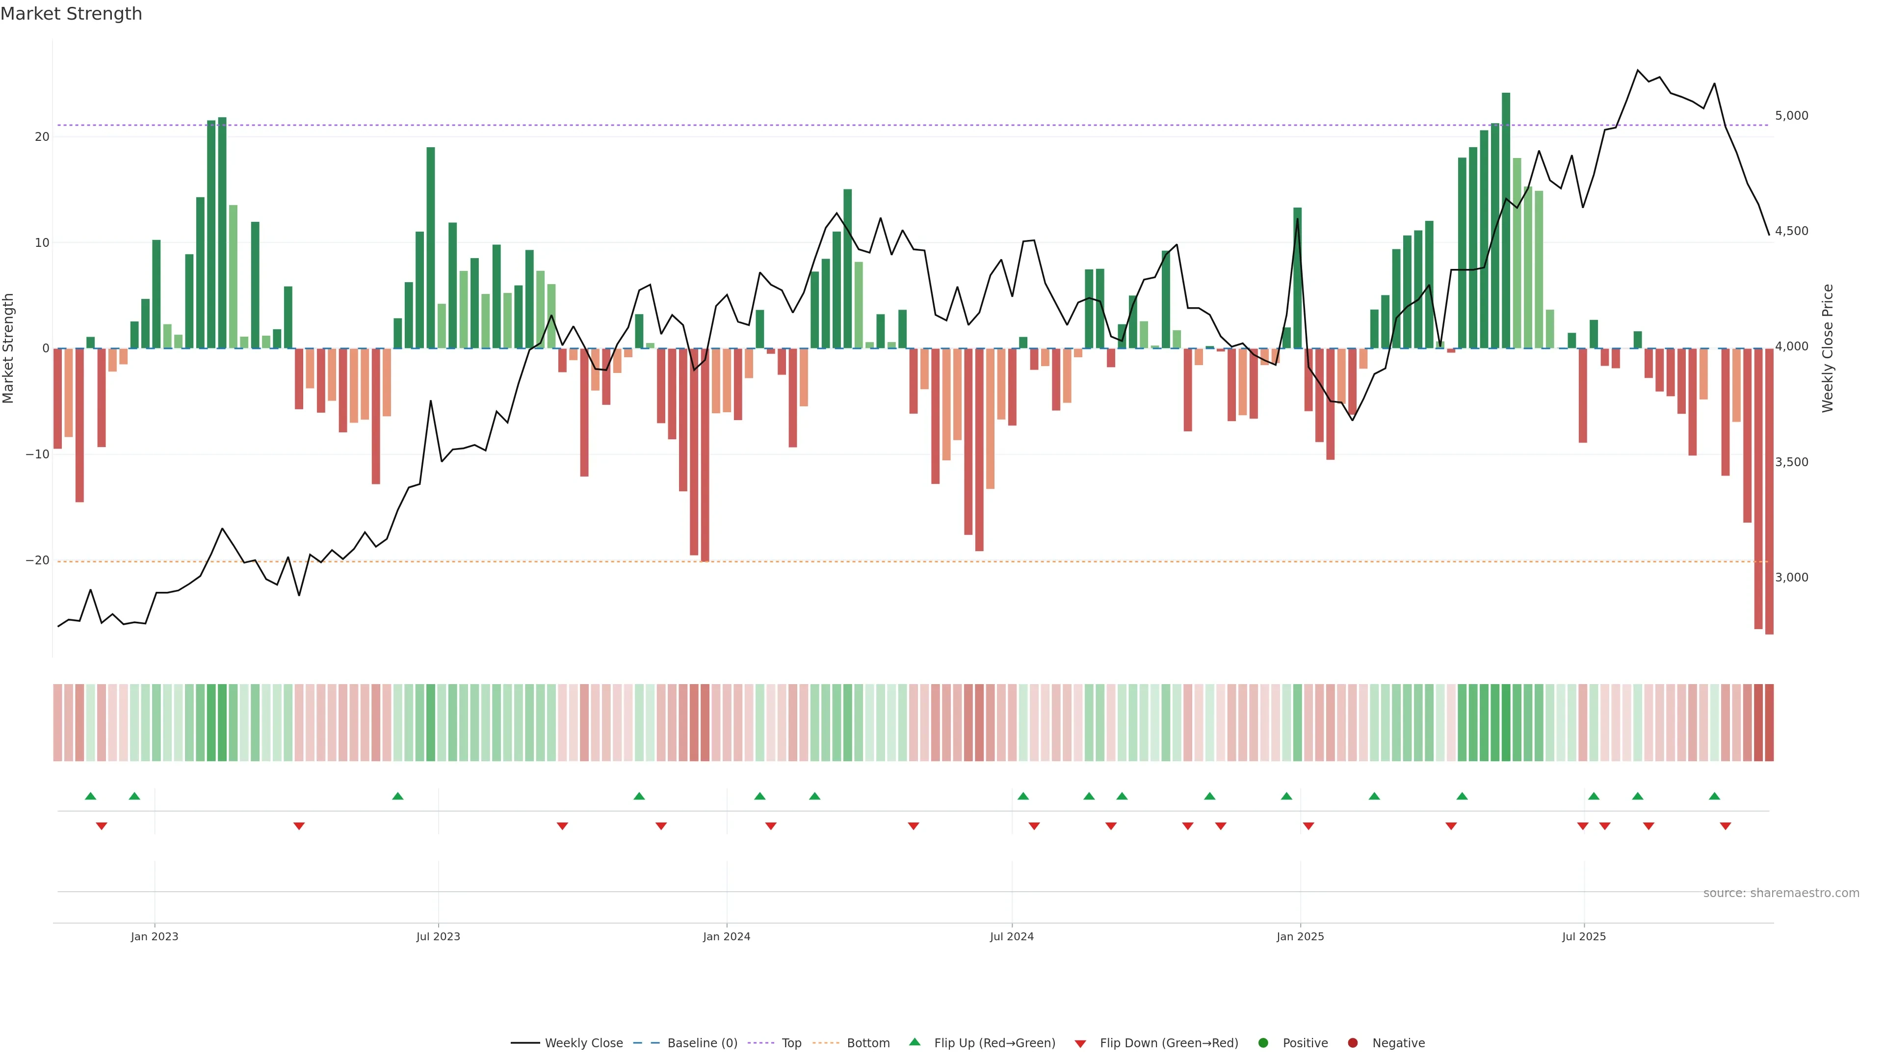Click source: sharemaestro.com text

pos(1781,893)
